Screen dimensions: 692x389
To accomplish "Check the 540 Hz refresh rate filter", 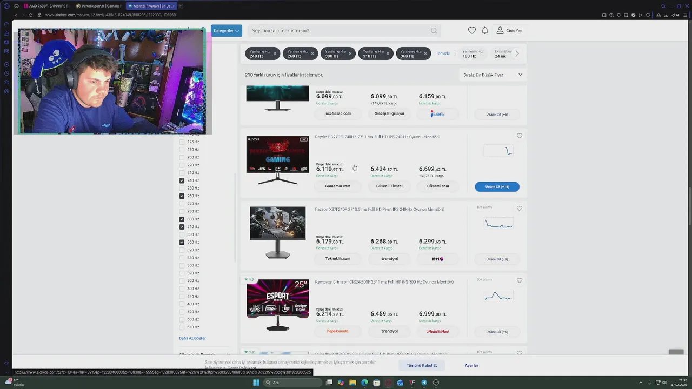I will (x=182, y=296).
